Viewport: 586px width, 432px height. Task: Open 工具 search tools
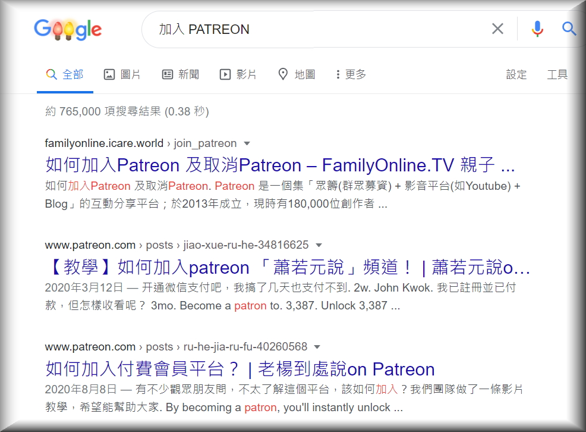557,74
